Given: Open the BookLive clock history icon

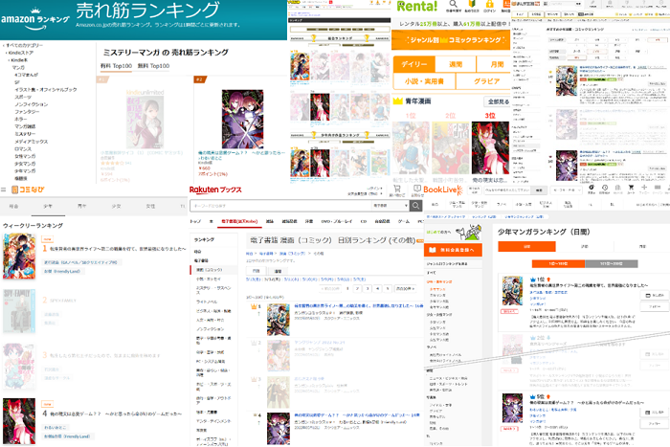Looking at the screenshot, I should pyautogui.click(x=605, y=188).
